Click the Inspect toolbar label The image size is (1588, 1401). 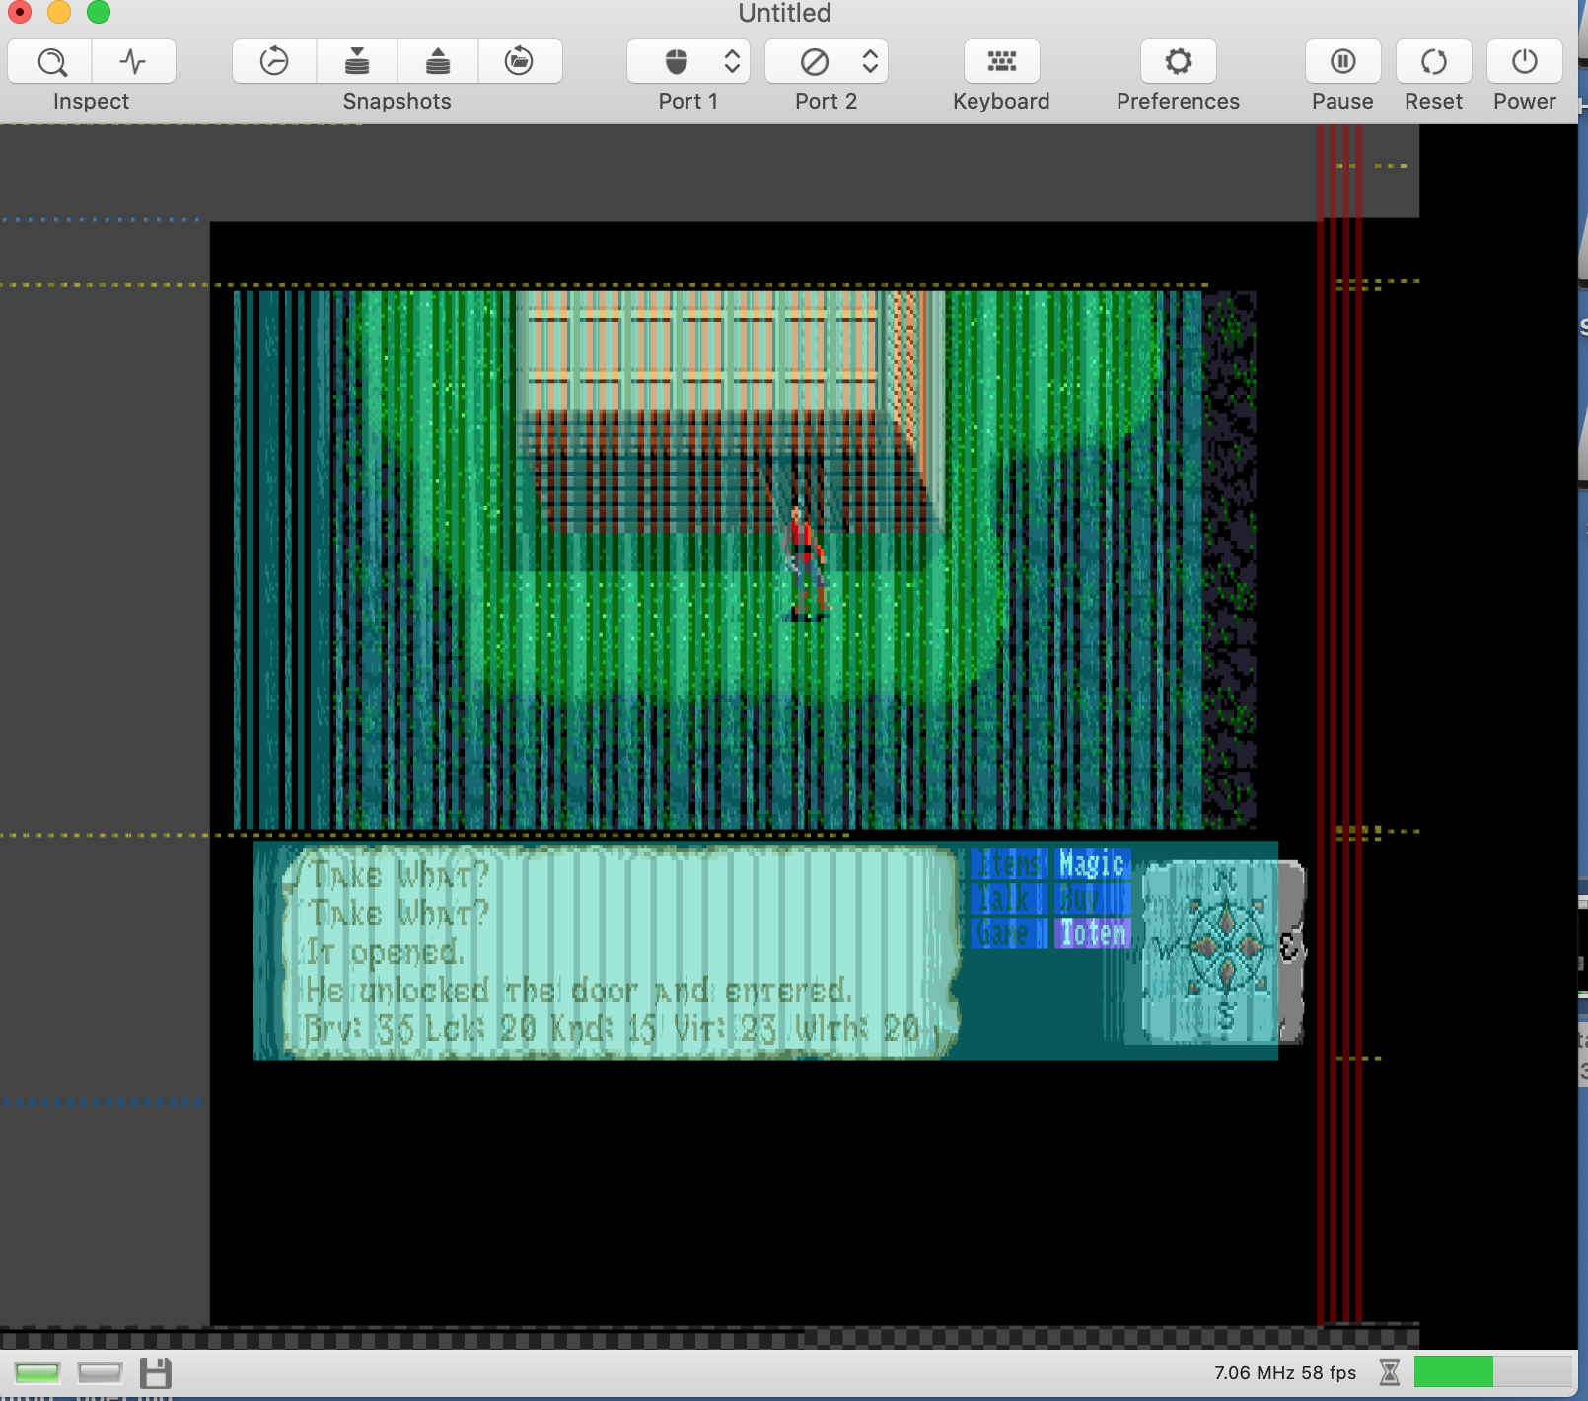91,102
